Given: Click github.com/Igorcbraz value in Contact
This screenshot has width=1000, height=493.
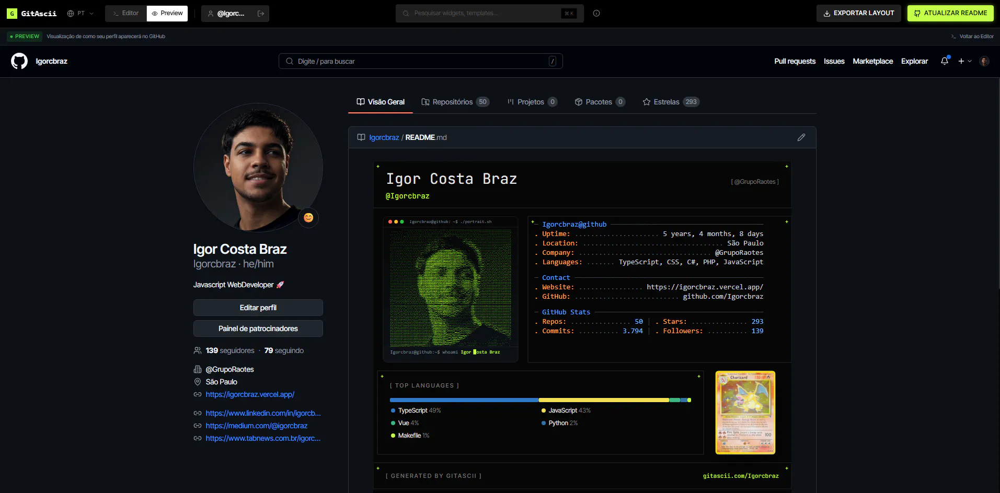Looking at the screenshot, I should (x=723, y=296).
